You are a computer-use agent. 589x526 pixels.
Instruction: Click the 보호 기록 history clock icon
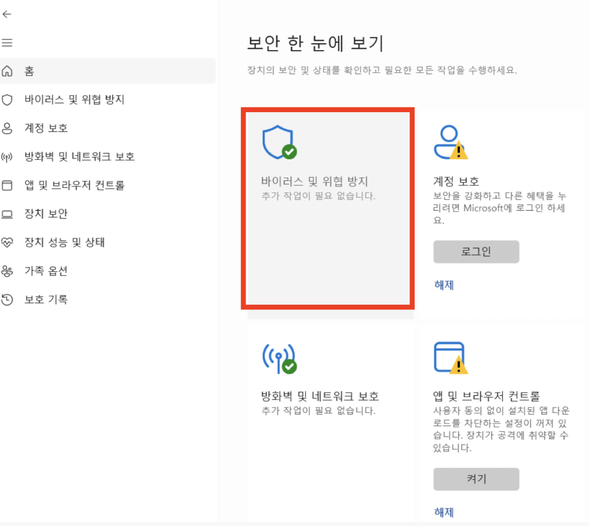tap(7, 299)
